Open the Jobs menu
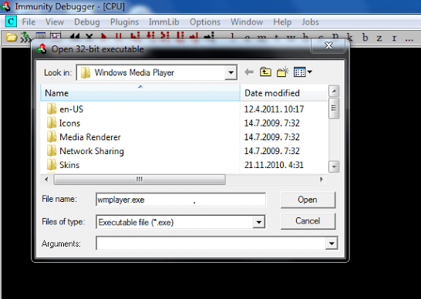This screenshot has width=421, height=299. click(310, 22)
